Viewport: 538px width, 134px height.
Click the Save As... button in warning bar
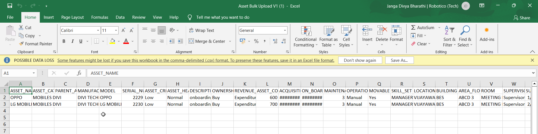point(399,60)
